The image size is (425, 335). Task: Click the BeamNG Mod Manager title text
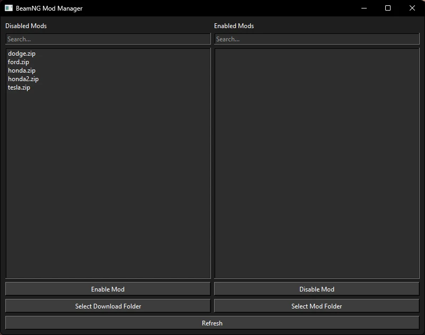[x=49, y=8]
